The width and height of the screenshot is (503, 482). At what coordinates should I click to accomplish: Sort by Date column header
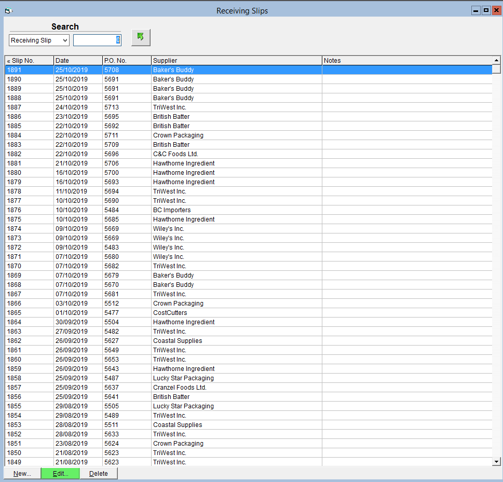pyautogui.click(x=78, y=61)
